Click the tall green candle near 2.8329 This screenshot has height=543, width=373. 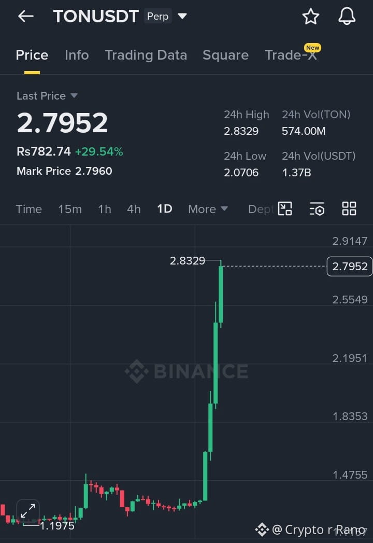point(221,294)
